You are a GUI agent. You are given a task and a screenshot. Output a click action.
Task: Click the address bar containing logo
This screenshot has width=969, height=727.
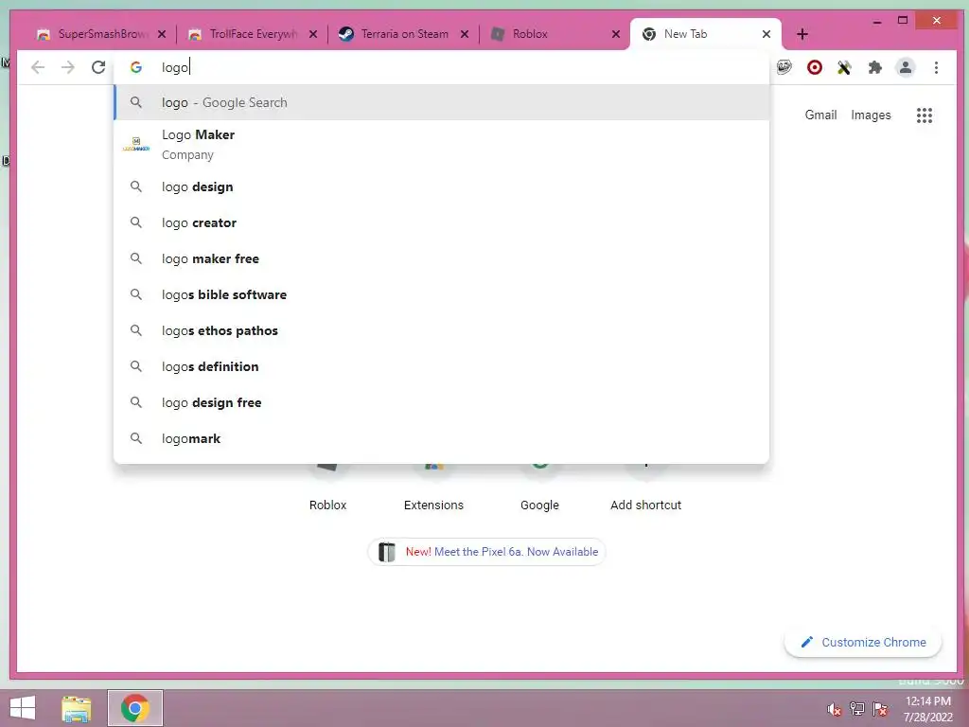[441, 67]
